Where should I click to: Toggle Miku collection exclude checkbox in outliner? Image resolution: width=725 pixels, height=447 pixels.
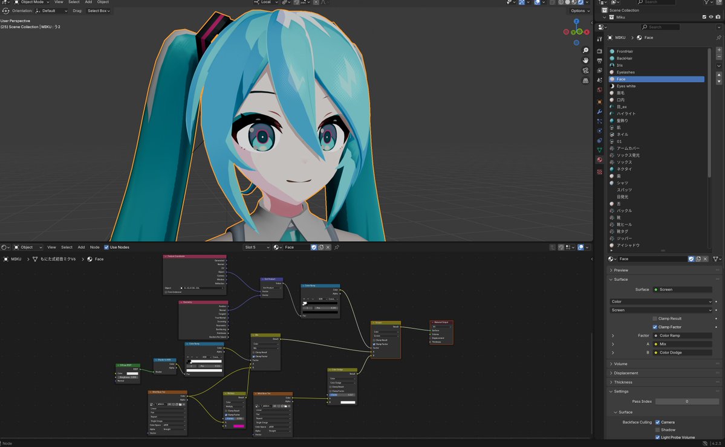[704, 17]
